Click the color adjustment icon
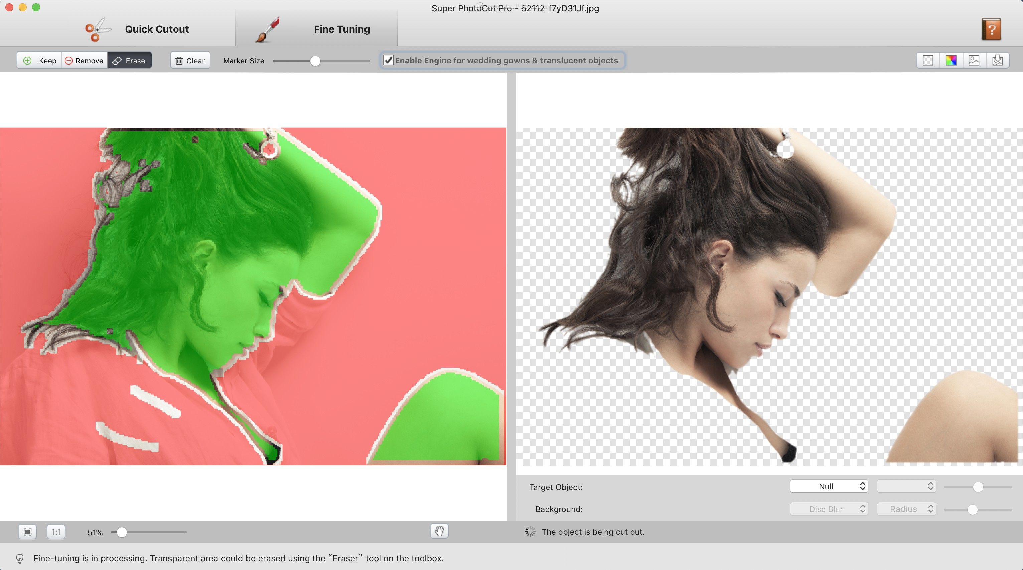The width and height of the screenshot is (1023, 570). click(951, 60)
